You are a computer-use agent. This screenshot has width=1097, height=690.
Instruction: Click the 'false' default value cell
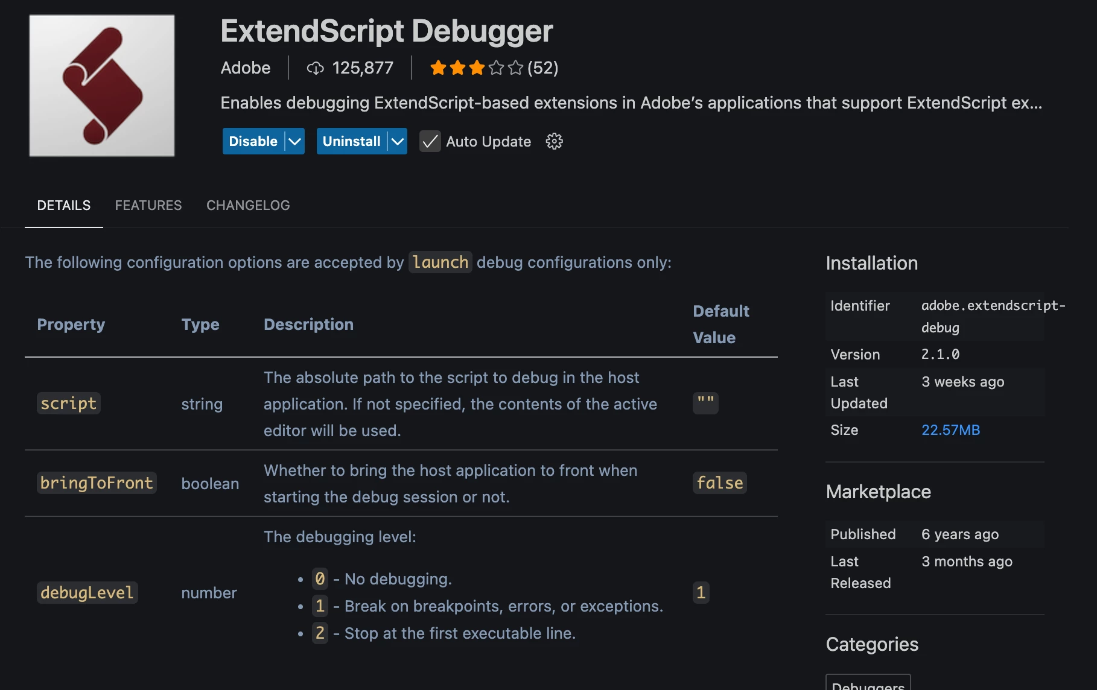[x=720, y=483]
